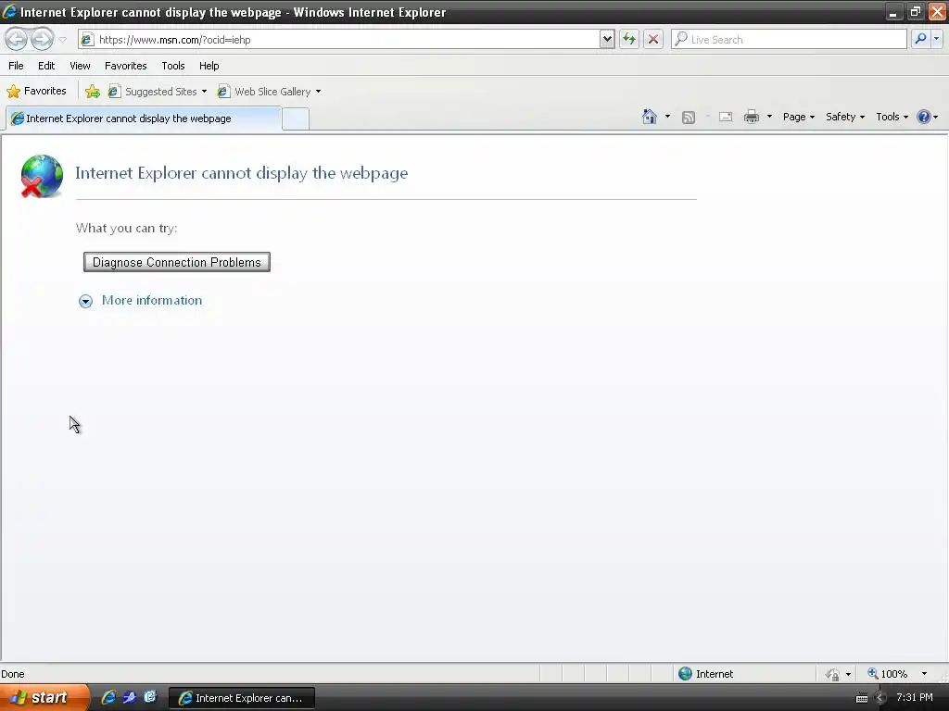Screen dimensions: 949x711
Task: Expand the Print options dropdown arrow
Action: [769, 117]
